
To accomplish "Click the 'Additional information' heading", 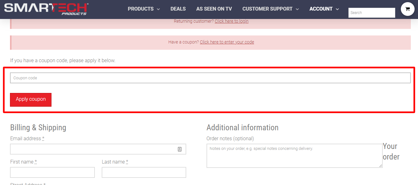I will 242,127.
